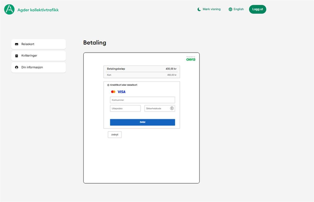Viewport: 314px width, 202px height.
Task: Focus the Kortnummer input field
Action: point(142,100)
